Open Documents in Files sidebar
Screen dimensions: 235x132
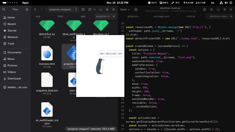click(x=15, y=52)
